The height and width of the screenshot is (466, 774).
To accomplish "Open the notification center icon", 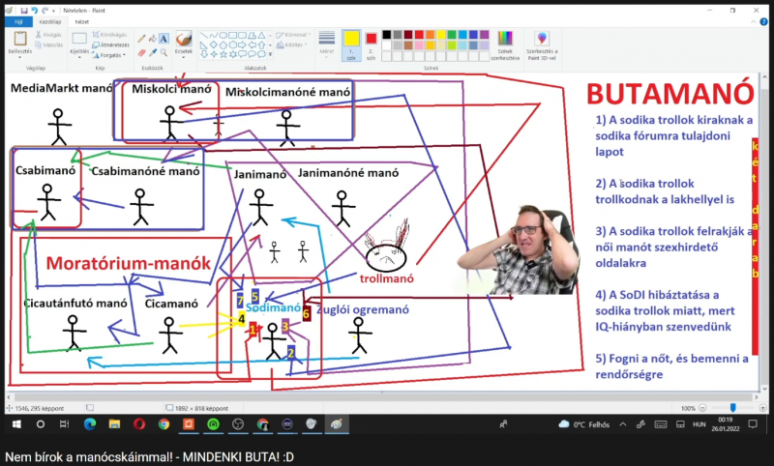I will pyautogui.click(x=753, y=424).
